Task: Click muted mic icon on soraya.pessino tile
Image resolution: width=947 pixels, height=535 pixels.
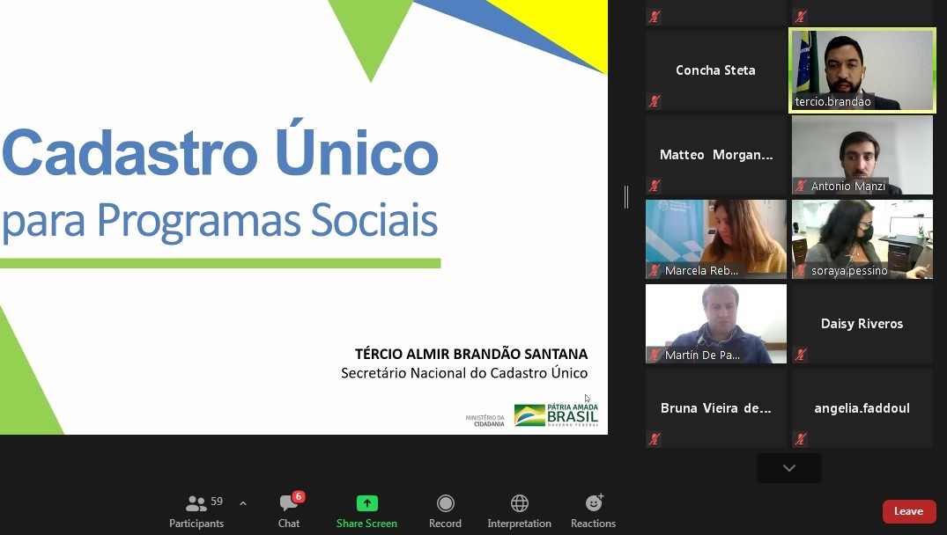Action: 801,270
